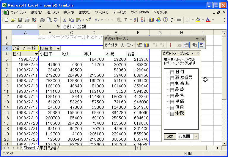Click the Print icon in toolbar

[42, 20]
